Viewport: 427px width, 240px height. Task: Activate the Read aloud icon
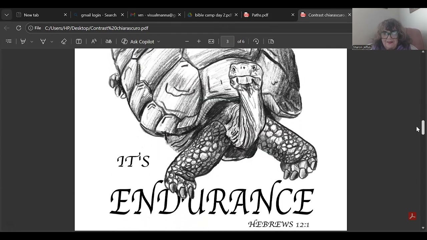pos(94,41)
